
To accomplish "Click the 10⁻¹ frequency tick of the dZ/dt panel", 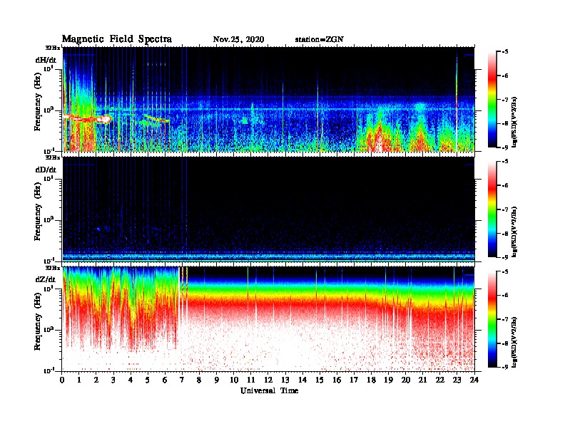I will [49, 370].
